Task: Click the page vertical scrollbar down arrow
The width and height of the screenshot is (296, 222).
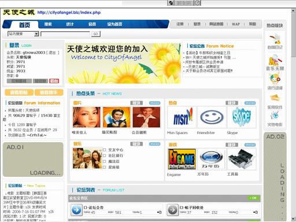Action: point(293,219)
